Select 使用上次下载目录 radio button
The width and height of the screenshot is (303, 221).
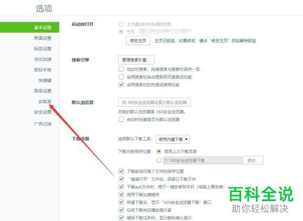[159, 152]
